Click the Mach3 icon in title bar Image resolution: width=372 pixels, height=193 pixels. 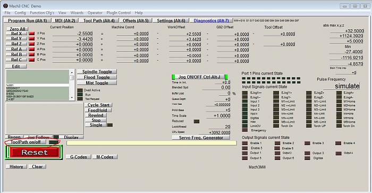coord(5,6)
